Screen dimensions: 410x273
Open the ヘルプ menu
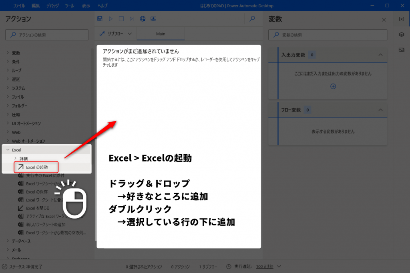point(102,6)
